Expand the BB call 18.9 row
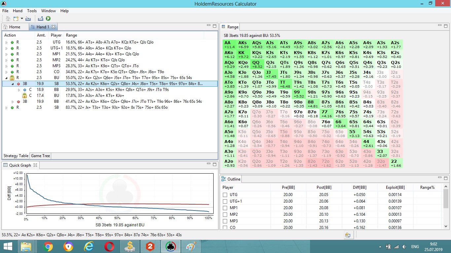This screenshot has width=451, height=253. pos(19,90)
